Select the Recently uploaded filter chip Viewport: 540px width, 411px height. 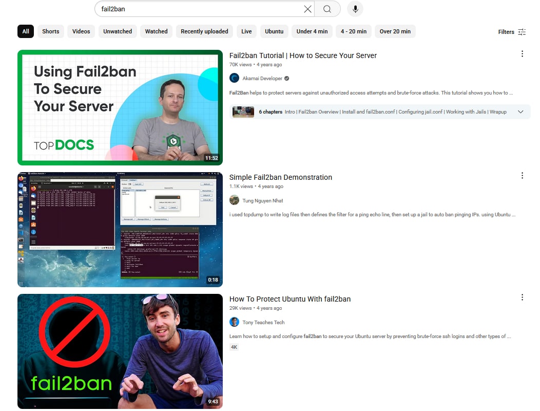pos(204,31)
